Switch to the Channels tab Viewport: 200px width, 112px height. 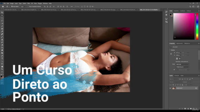177,76
